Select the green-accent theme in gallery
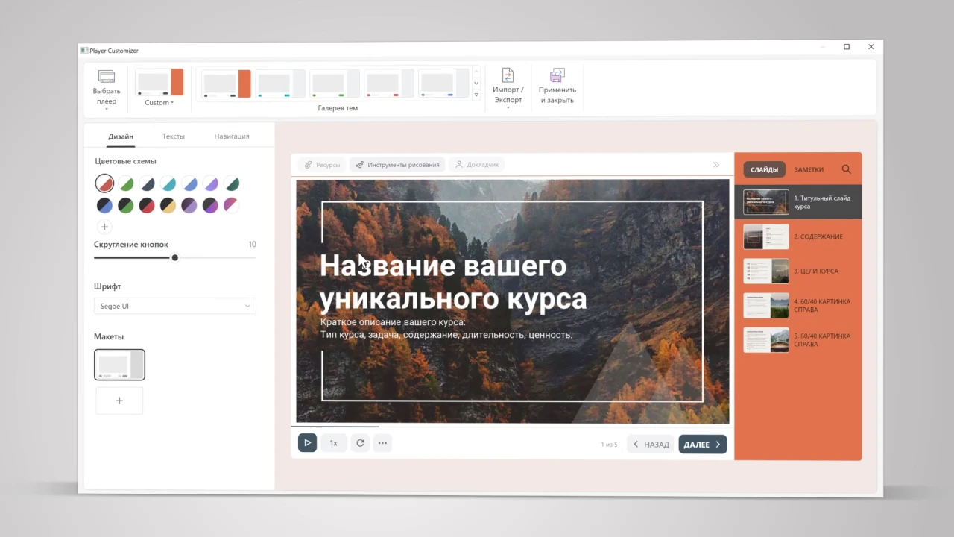 tap(335, 84)
